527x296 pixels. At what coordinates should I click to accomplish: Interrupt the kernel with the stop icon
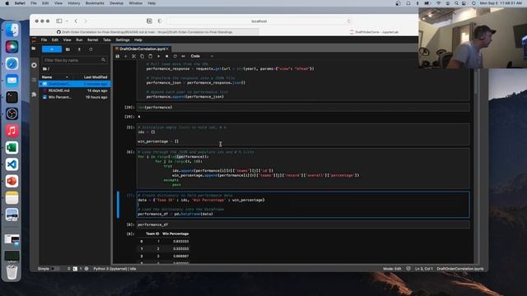166,56
